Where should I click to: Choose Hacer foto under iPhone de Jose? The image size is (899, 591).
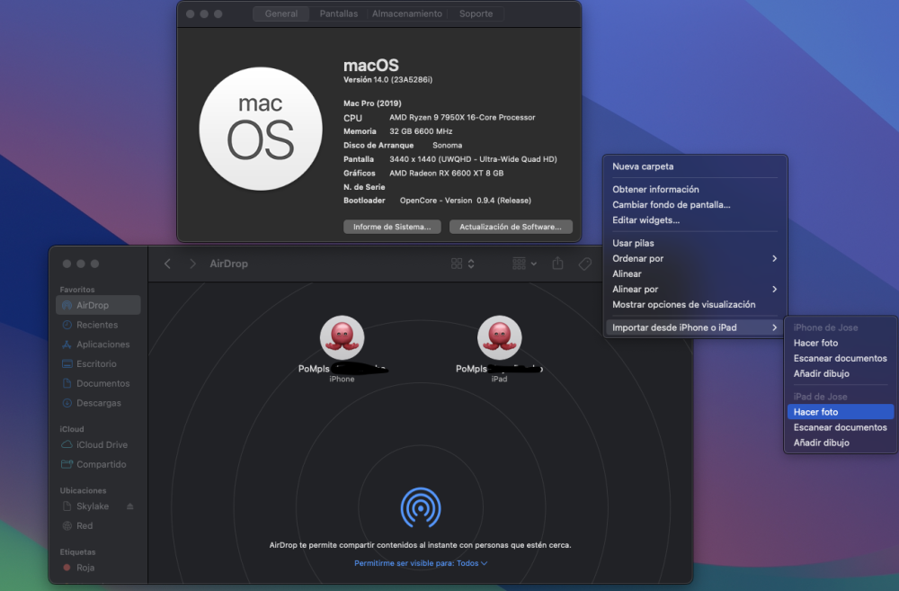click(x=841, y=343)
